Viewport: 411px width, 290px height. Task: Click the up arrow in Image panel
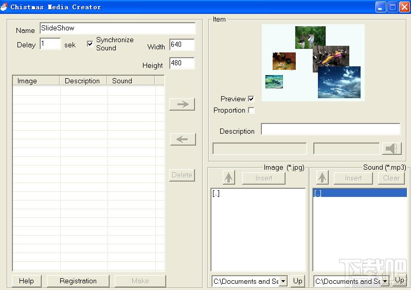pyautogui.click(x=228, y=177)
